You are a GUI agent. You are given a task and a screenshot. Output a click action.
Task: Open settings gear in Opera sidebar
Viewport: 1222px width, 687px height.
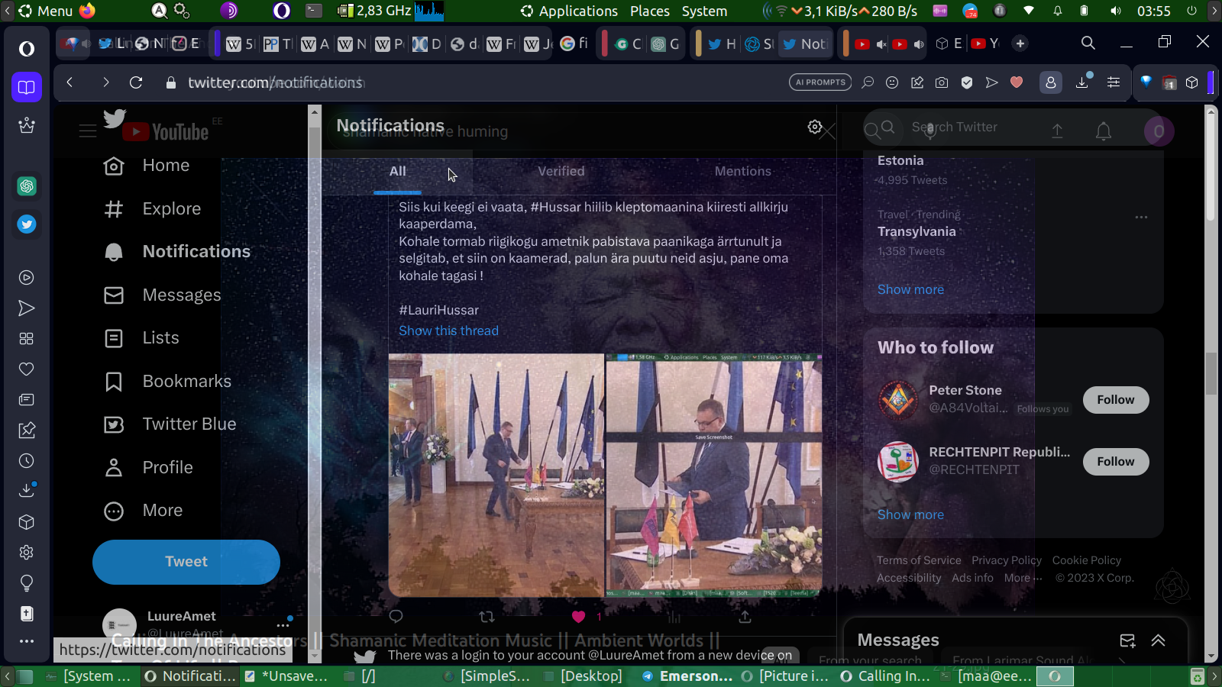(27, 553)
